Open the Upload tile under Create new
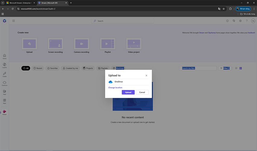Image resolution: width=257 pixels, height=151 pixels. coord(29,46)
